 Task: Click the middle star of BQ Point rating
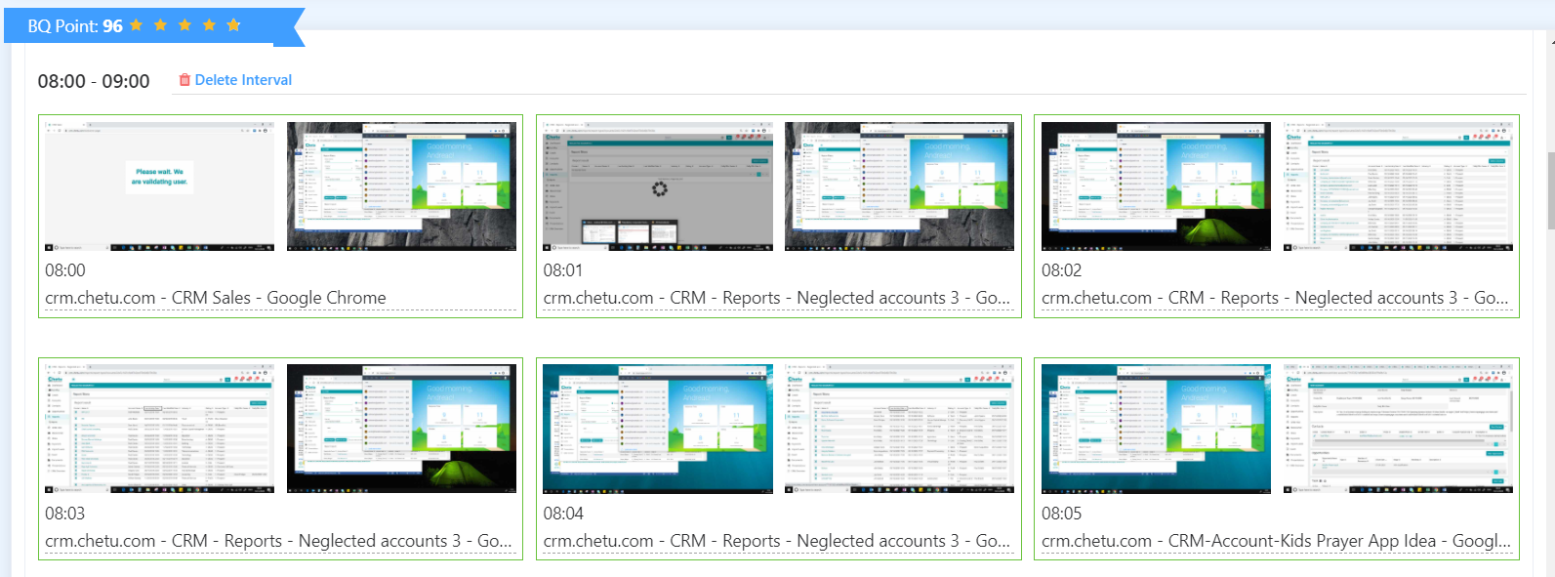(x=184, y=25)
